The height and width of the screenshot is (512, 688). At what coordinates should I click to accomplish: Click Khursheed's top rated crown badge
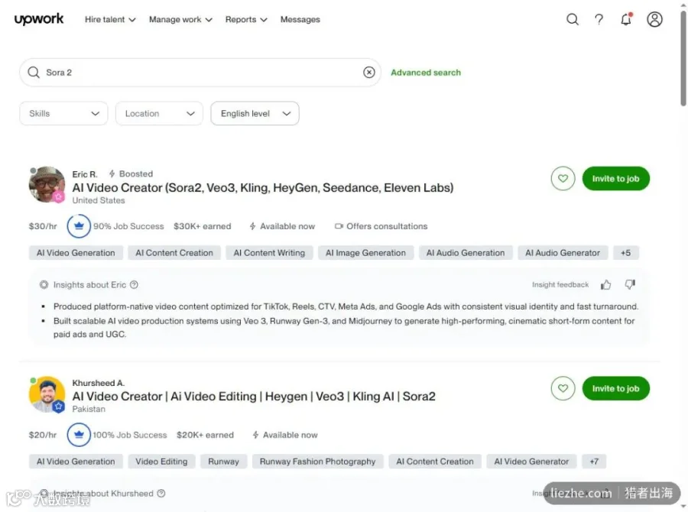(x=79, y=435)
